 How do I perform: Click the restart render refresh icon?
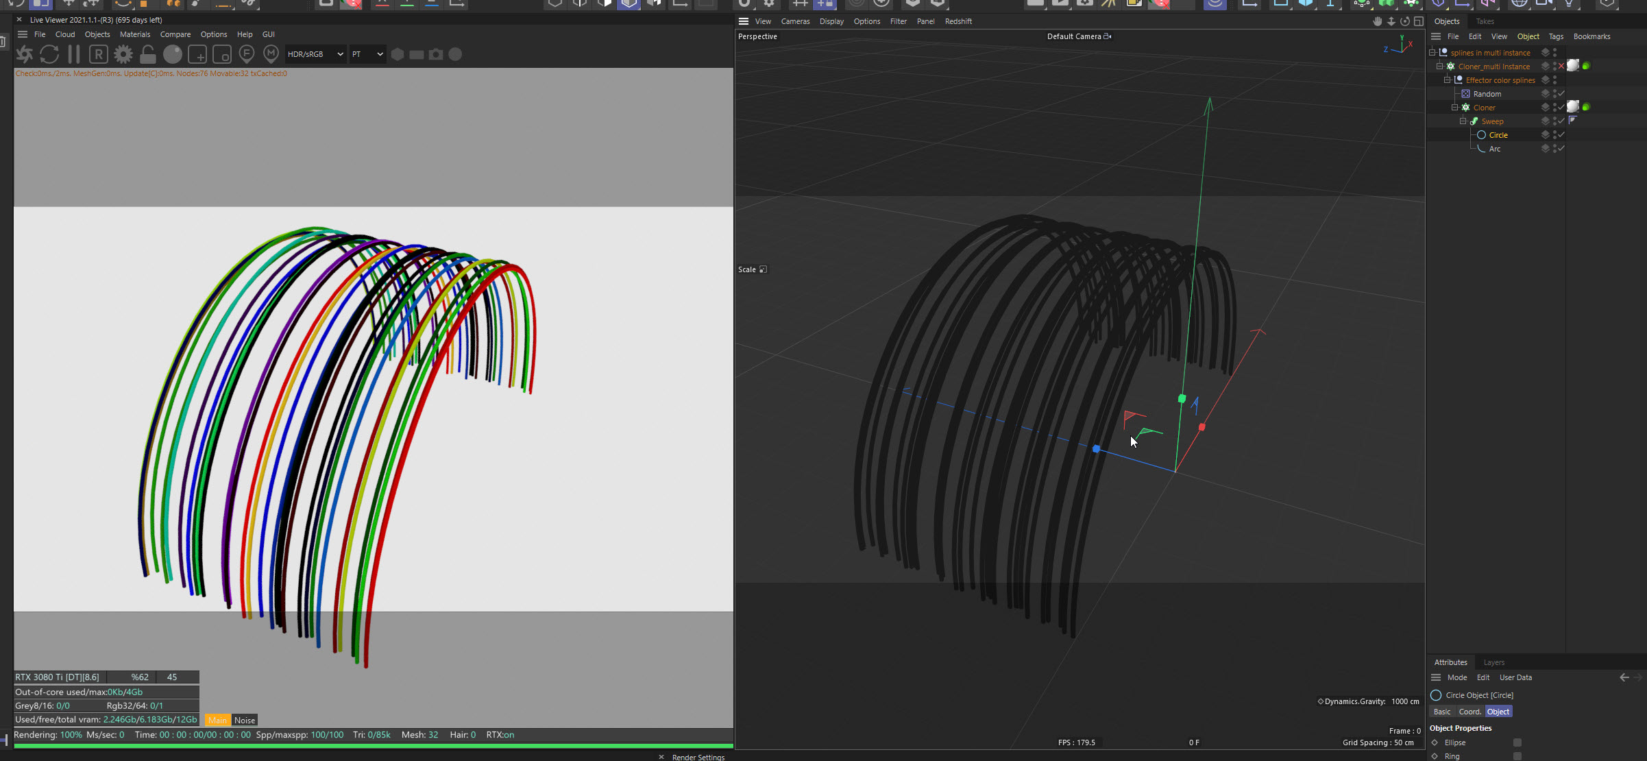(49, 54)
